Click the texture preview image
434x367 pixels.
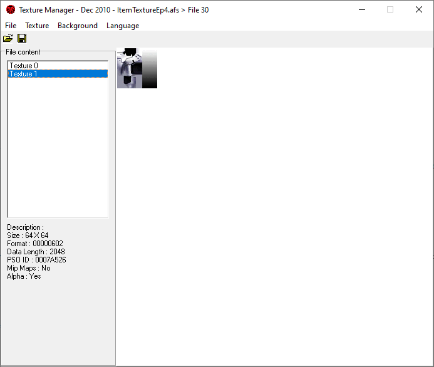[137, 68]
